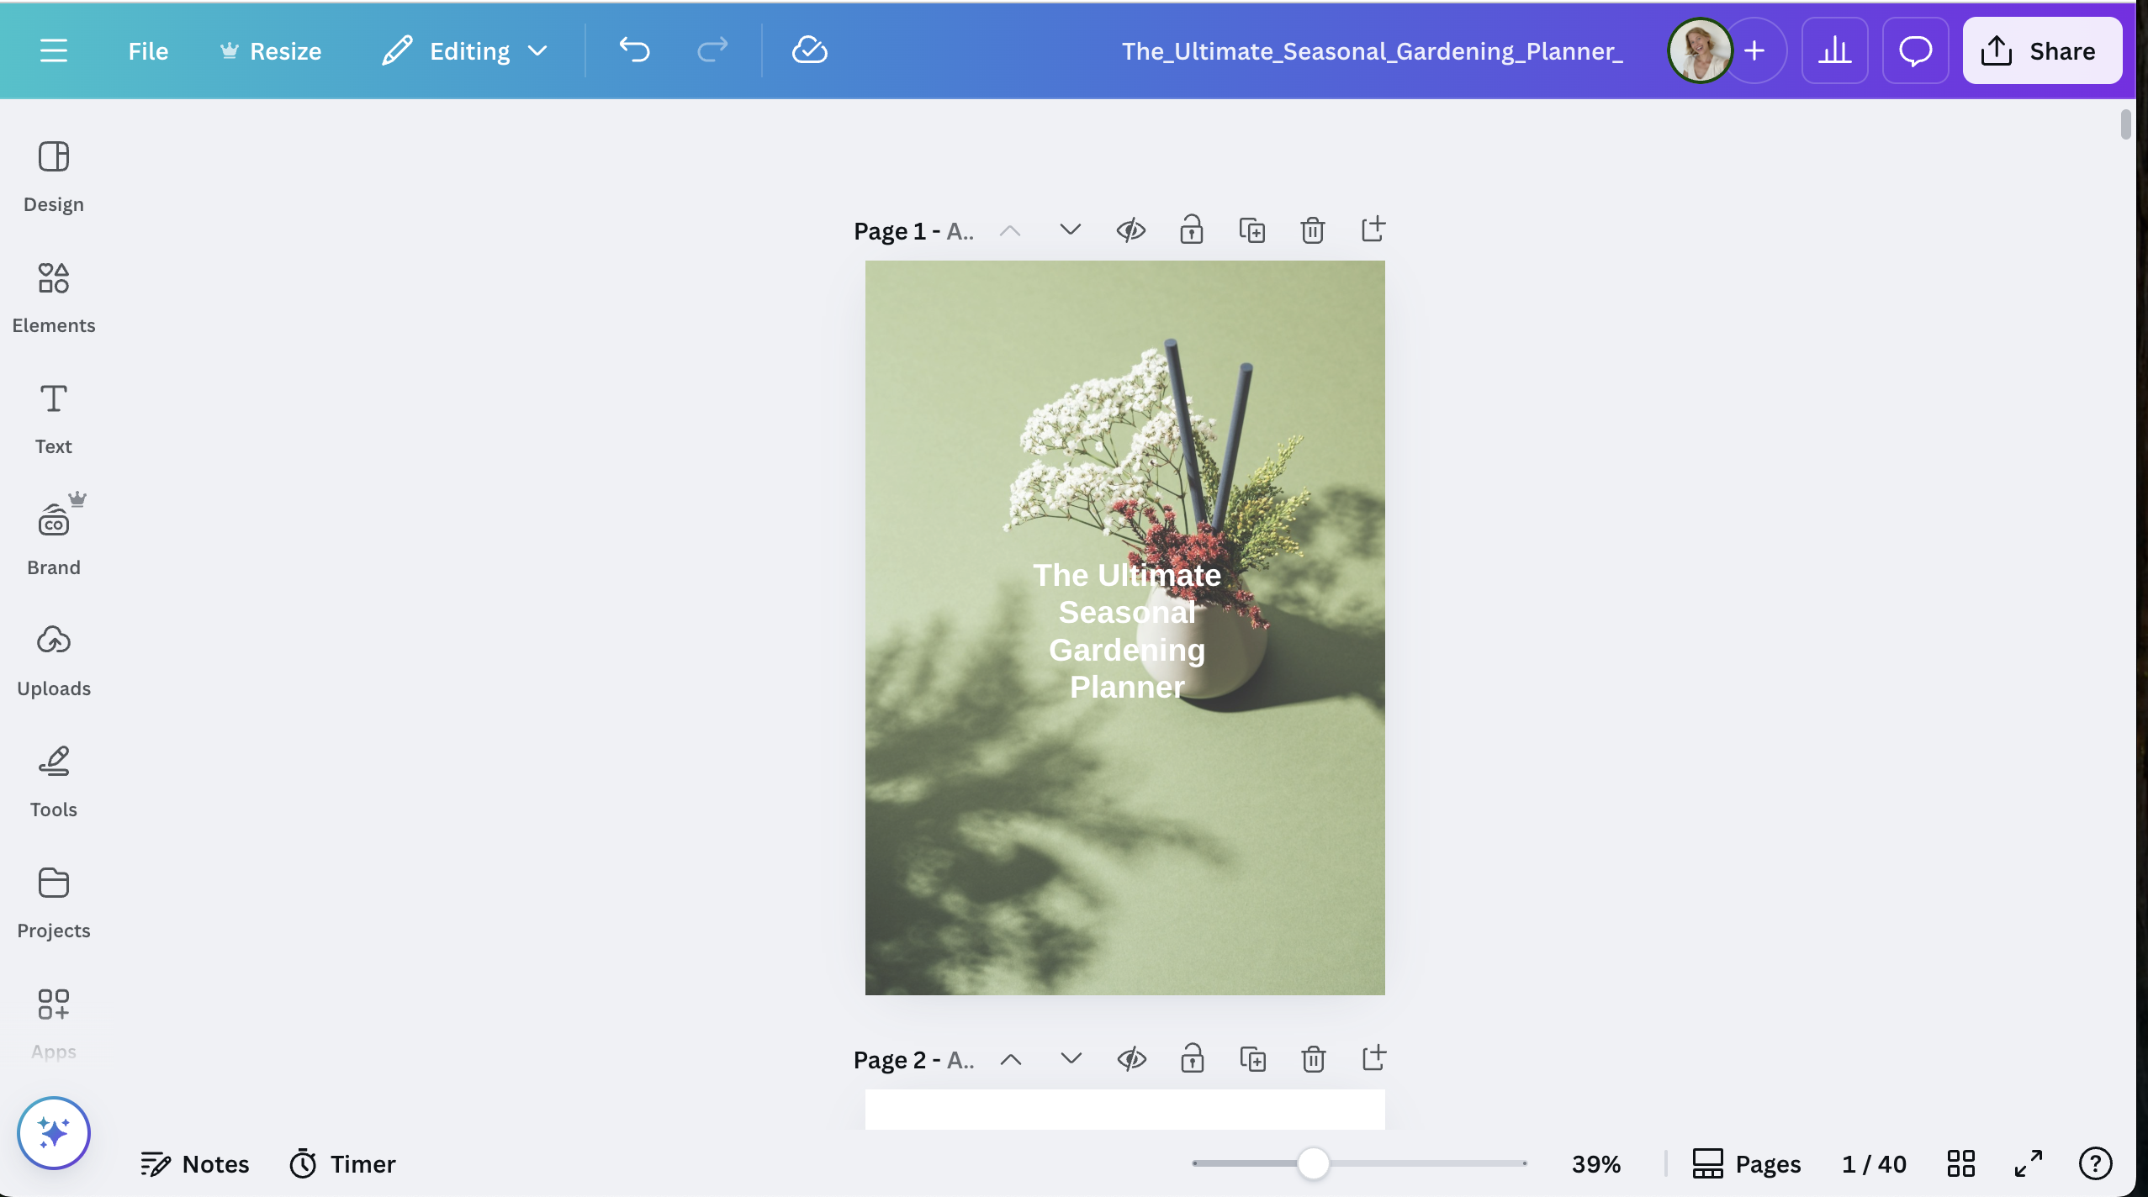Open the analytics bar chart icon

(1834, 50)
